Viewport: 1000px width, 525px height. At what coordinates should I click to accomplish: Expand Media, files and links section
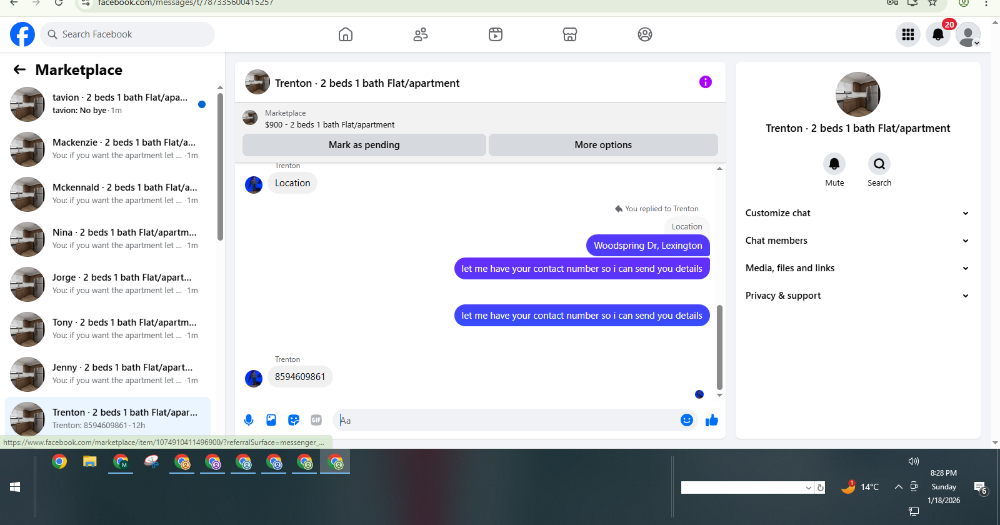tap(857, 268)
